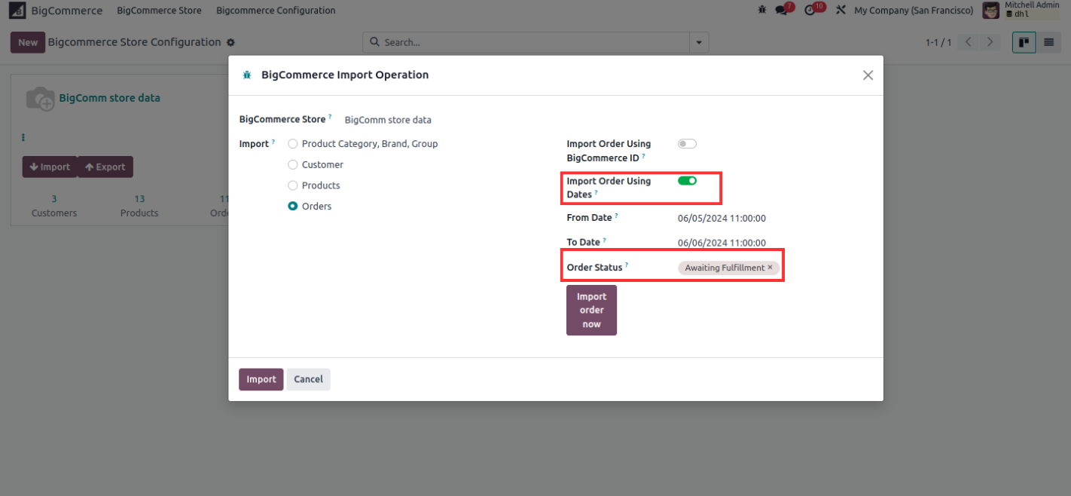Go to the previous page with the pager arrow
Image resolution: width=1071 pixels, height=496 pixels.
tap(969, 42)
